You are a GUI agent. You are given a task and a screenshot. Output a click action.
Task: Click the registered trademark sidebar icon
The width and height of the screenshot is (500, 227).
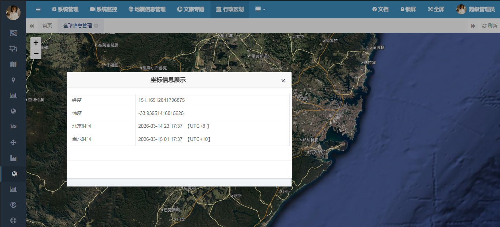(13, 205)
